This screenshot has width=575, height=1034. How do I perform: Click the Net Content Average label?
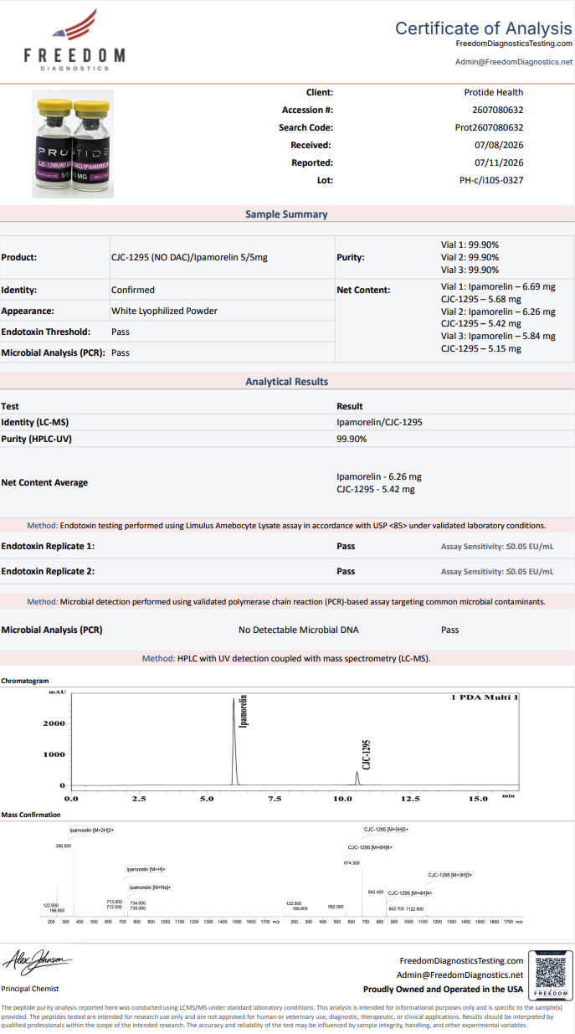tap(44, 482)
